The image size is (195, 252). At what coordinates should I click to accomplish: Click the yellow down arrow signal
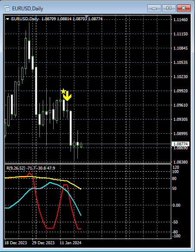tap(67, 96)
